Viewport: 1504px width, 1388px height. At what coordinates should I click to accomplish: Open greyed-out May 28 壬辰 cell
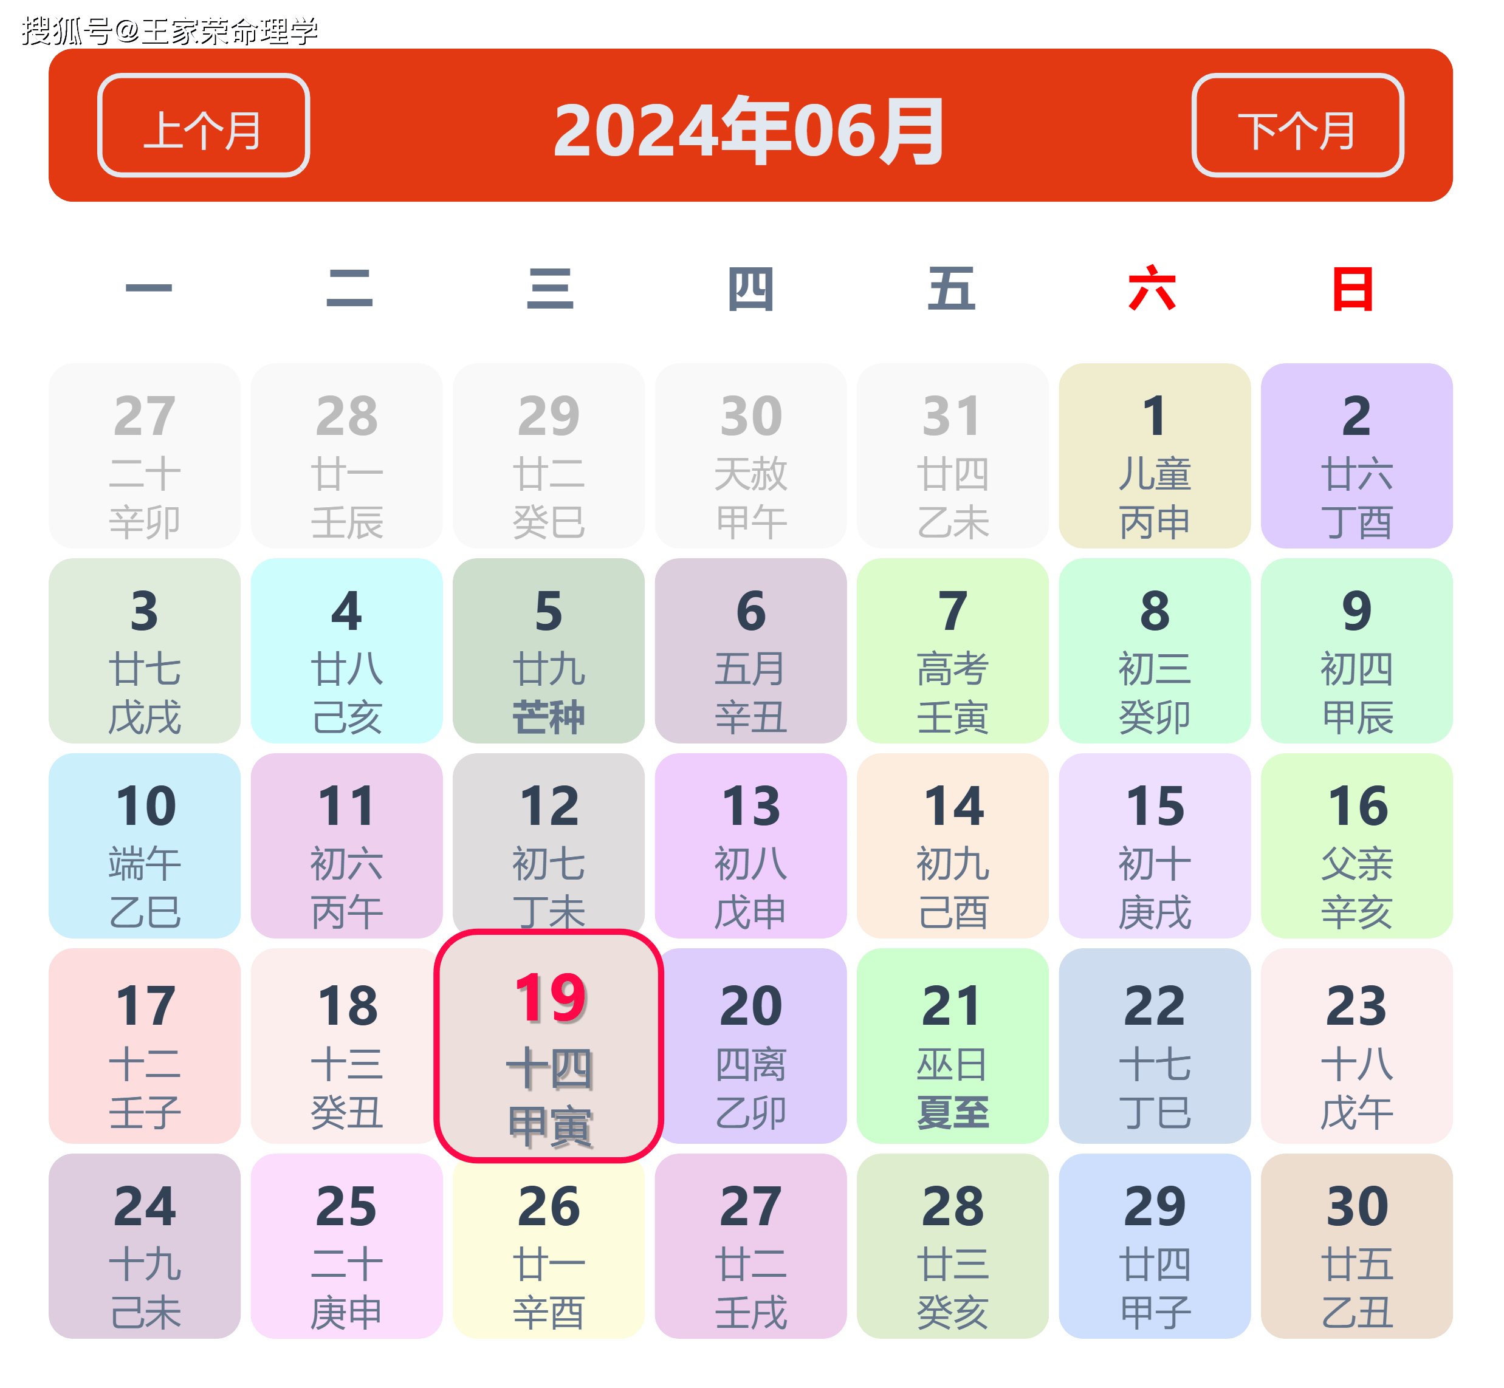pyautogui.click(x=347, y=456)
